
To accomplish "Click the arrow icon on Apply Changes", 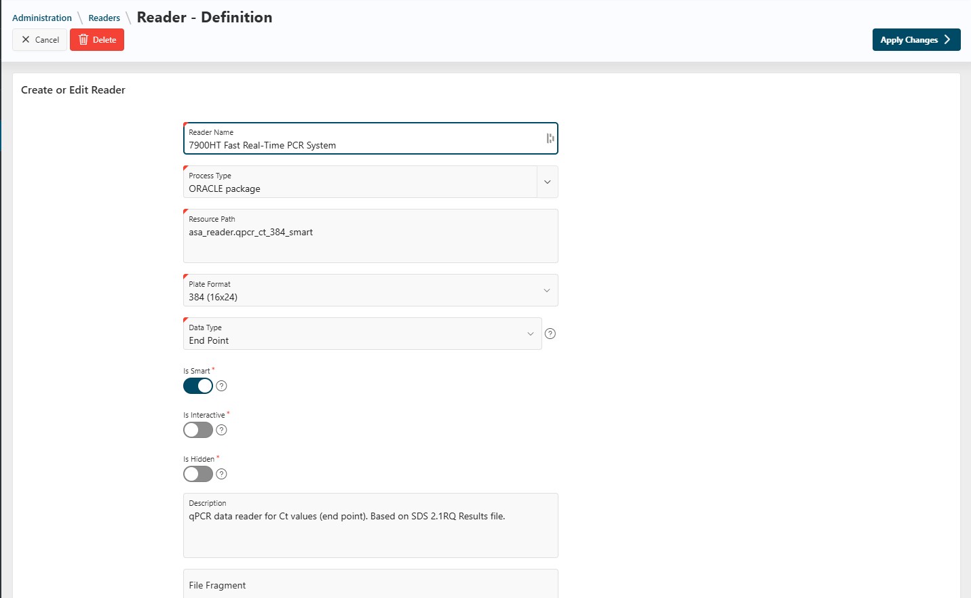I will [947, 40].
